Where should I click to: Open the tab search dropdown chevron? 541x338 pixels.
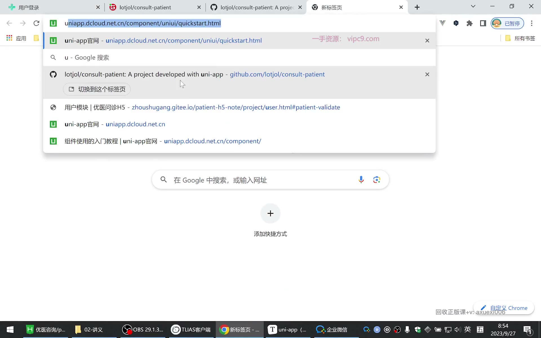tap(473, 6)
